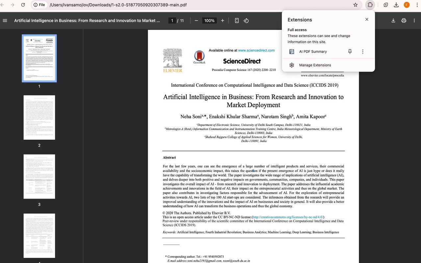Zoom out of the PDF

pos(196,20)
